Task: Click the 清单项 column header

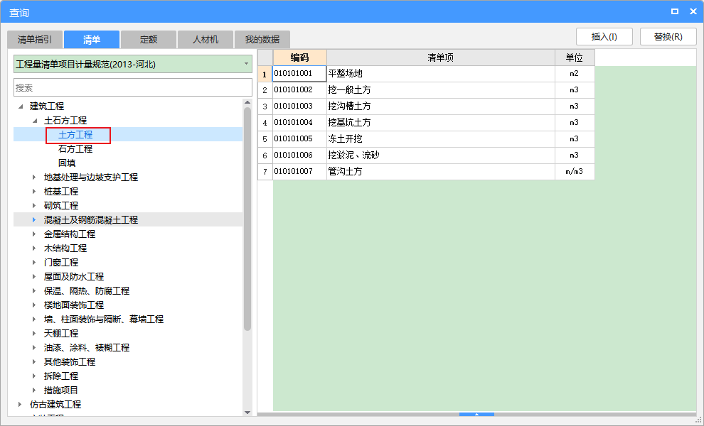Action: click(440, 58)
